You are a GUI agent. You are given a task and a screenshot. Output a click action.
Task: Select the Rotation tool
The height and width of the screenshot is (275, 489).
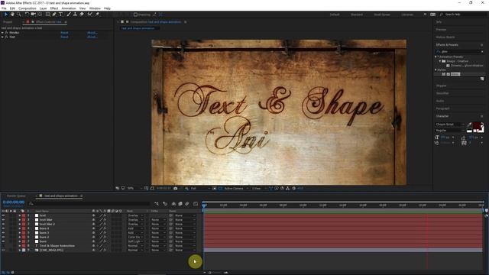27,15
